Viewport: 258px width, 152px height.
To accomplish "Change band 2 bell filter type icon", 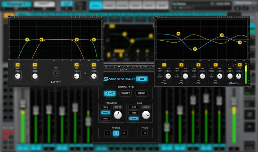I will pyautogui.click(x=181, y=83).
